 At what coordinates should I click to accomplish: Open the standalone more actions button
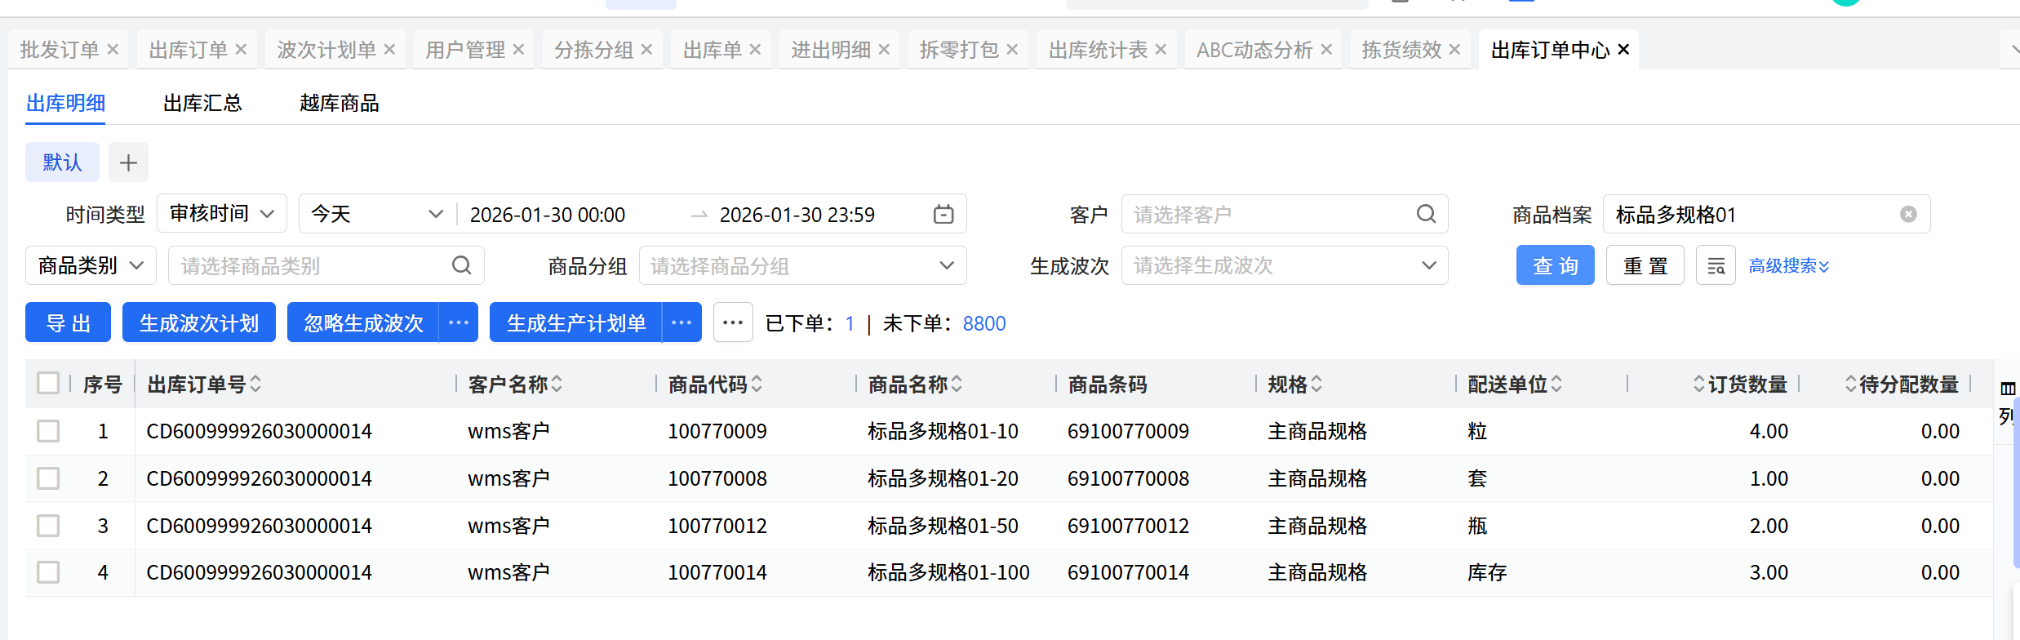(733, 322)
